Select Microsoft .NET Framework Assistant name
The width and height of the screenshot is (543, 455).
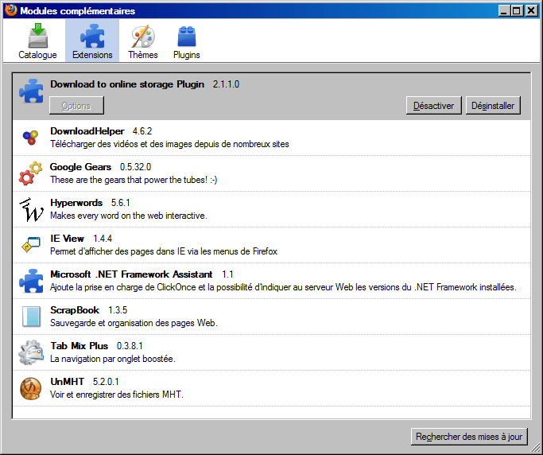131,274
